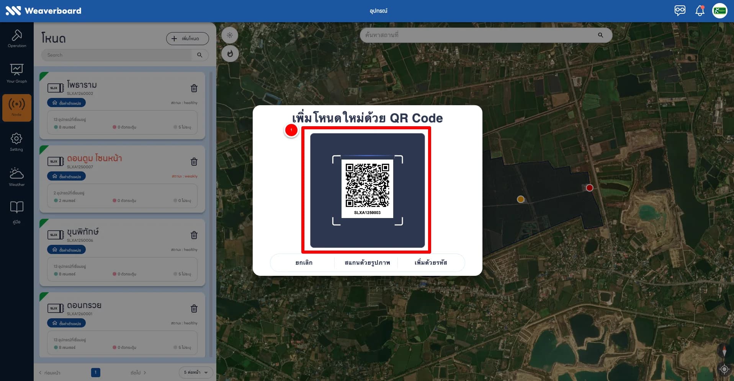
Task: Open the notifications bell
Action: click(700, 11)
